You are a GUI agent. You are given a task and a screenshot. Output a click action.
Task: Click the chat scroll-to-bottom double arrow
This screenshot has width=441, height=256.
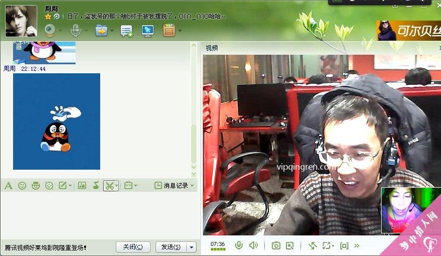(x=193, y=174)
